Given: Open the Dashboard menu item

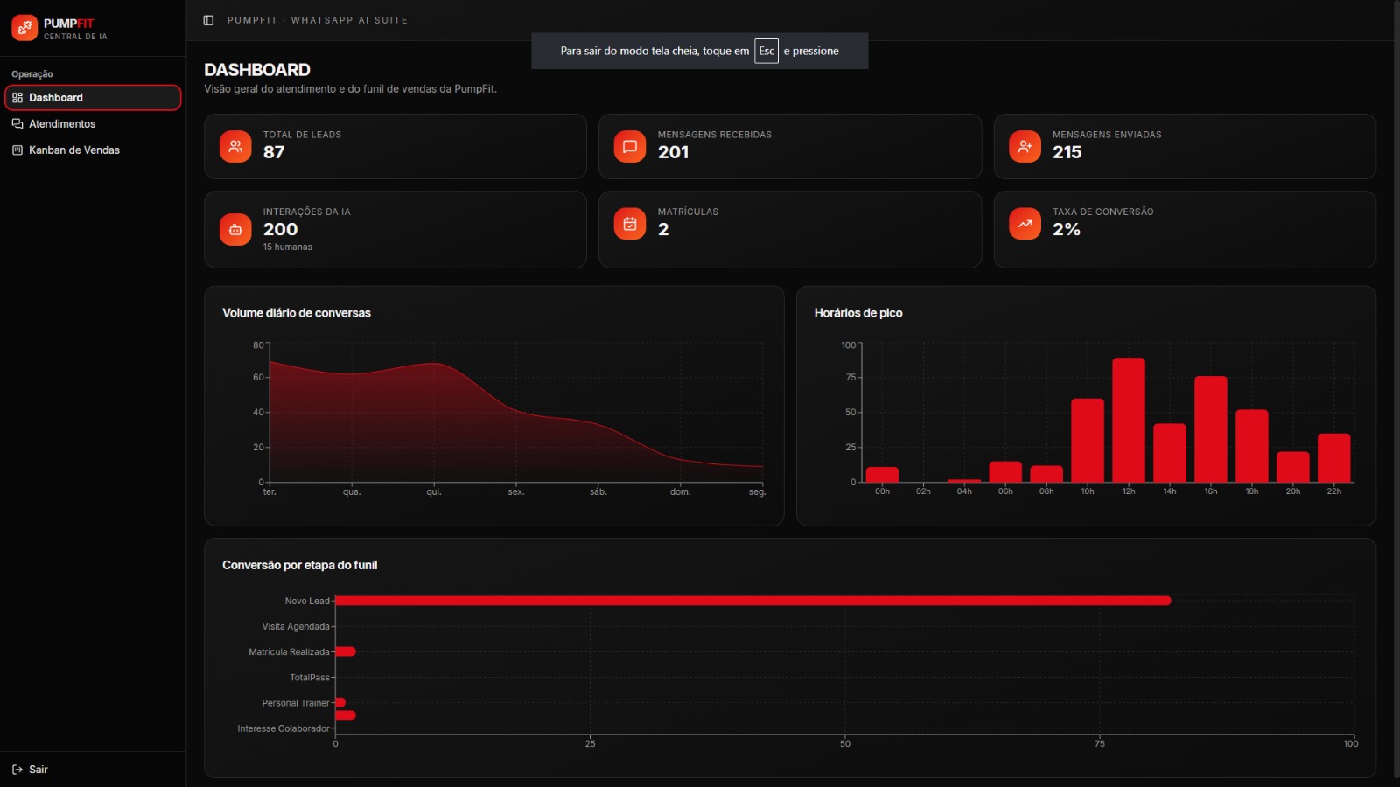Looking at the screenshot, I should (93, 98).
